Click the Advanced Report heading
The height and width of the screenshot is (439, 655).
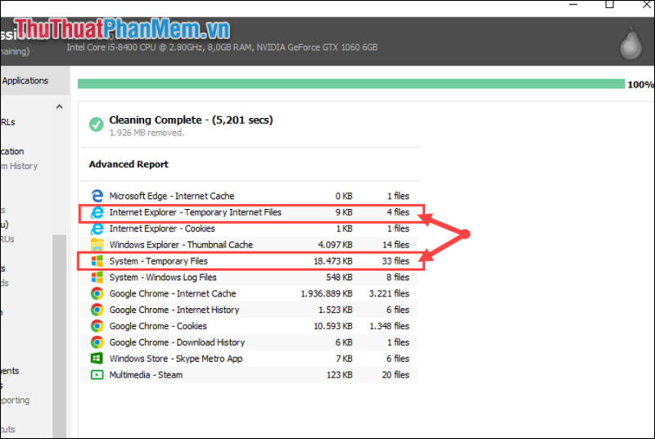(x=129, y=164)
